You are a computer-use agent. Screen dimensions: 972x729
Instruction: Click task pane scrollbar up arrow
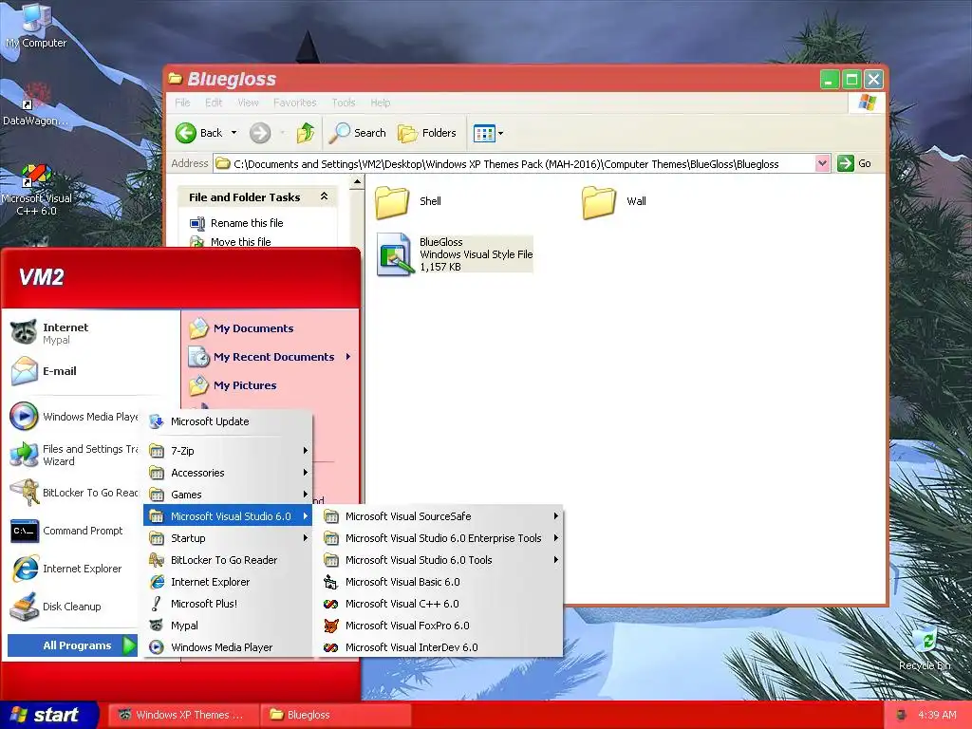tap(357, 182)
